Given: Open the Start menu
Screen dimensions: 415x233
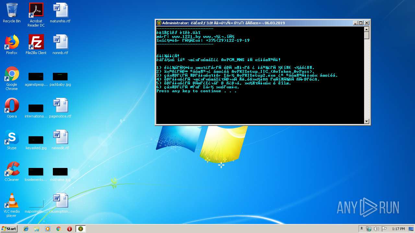Looking at the screenshot, I should point(9,228).
